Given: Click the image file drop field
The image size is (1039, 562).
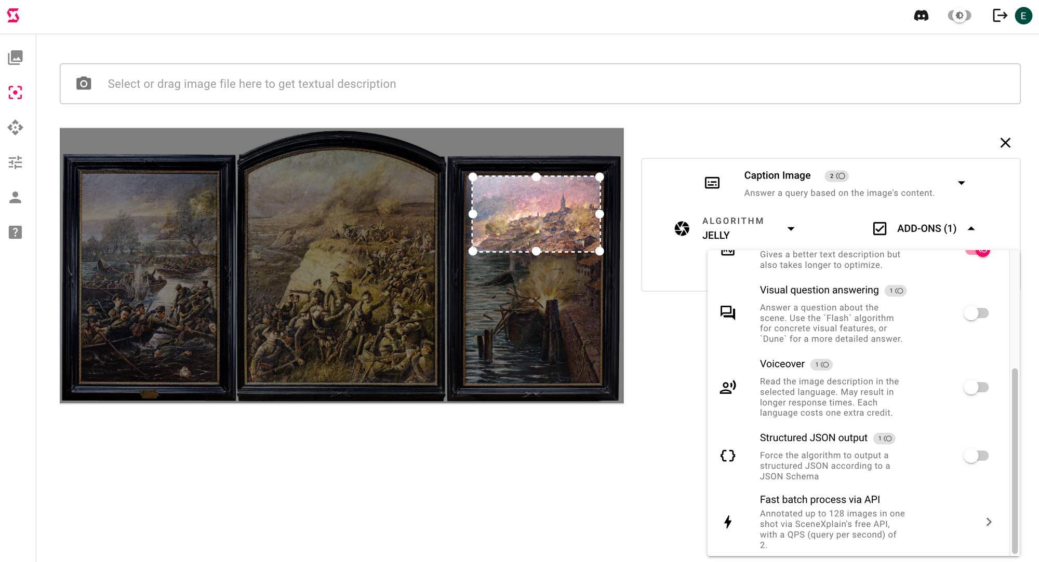Looking at the screenshot, I should [540, 84].
